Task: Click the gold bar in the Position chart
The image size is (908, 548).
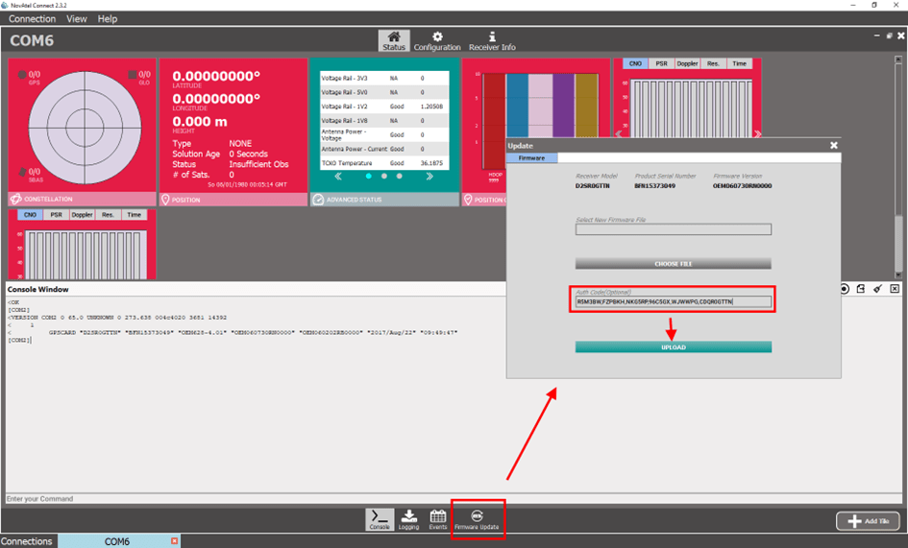Action: tap(586, 105)
